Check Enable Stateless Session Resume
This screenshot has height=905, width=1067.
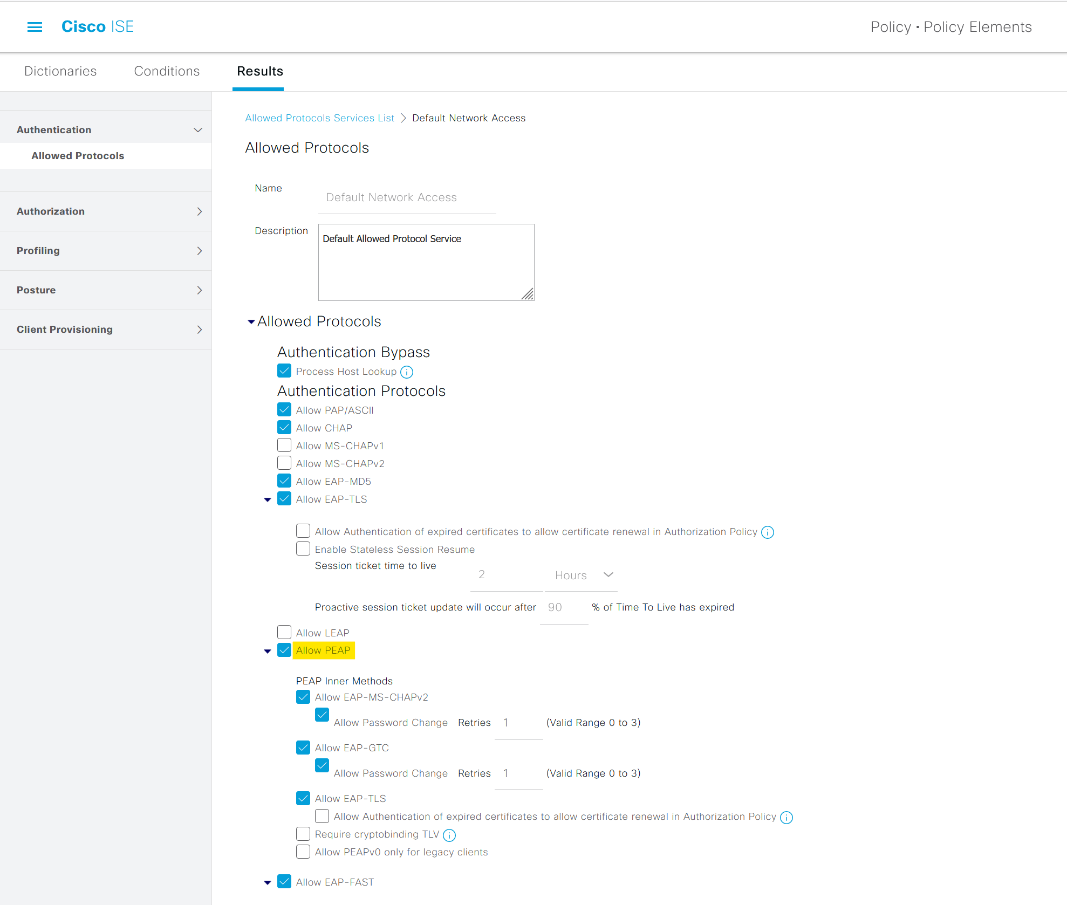pyautogui.click(x=303, y=549)
